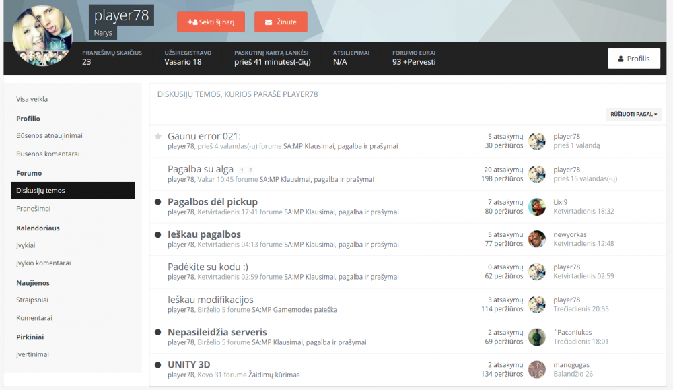Image resolution: width=673 pixels, height=390 pixels.
Task: Click the star icon beside Gaunu error 021
Action: (x=158, y=137)
